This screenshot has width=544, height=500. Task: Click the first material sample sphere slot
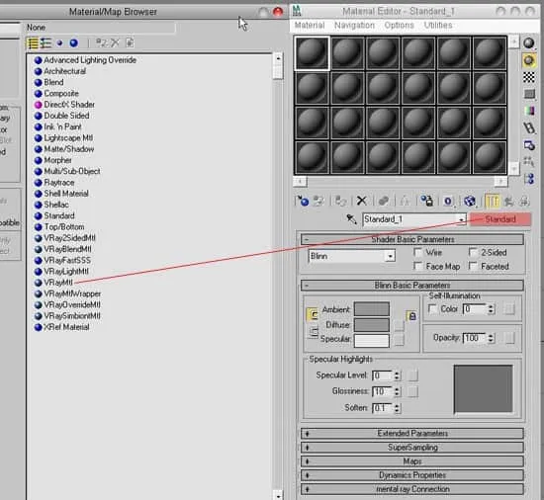click(312, 53)
